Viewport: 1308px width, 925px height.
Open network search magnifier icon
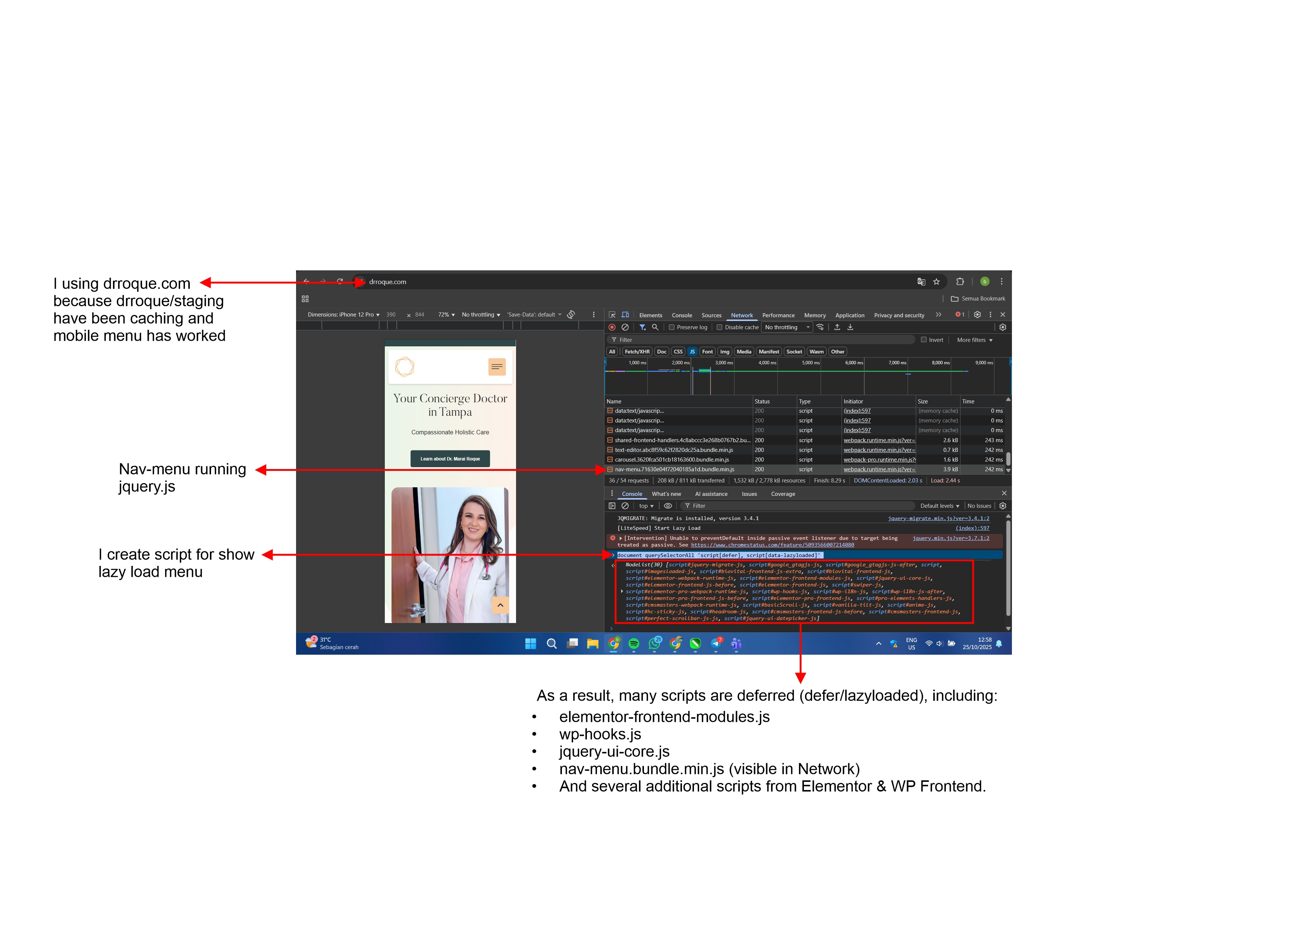(655, 327)
